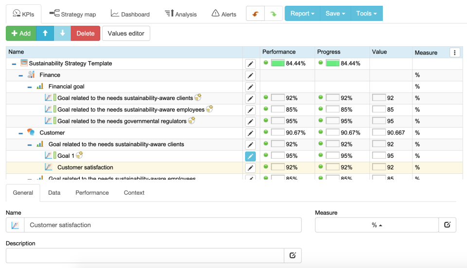This screenshot has height=268, width=467.
Task: Open Description editor icon button
Action: click(292, 255)
